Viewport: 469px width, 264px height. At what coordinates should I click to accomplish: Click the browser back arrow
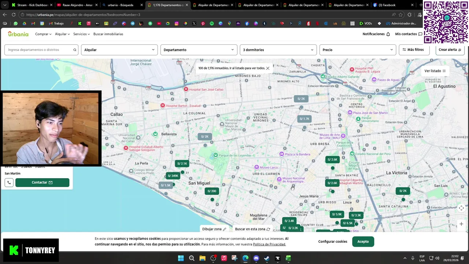(x=5, y=15)
